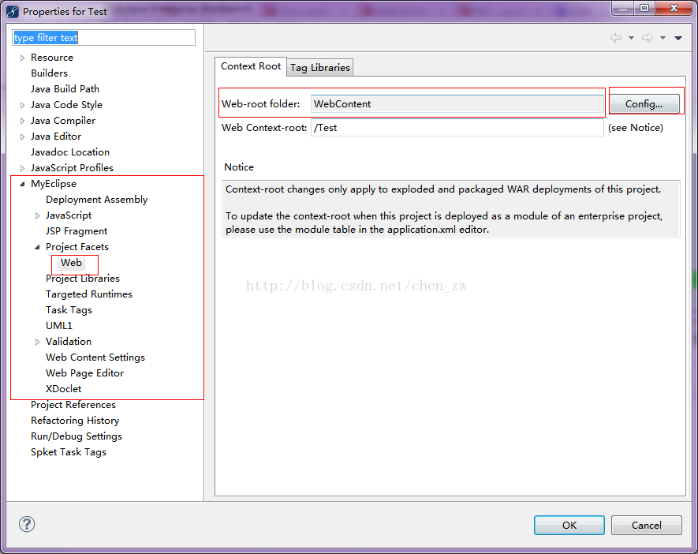Select Web Content Settings item
The width and height of the screenshot is (698, 554).
pos(95,357)
